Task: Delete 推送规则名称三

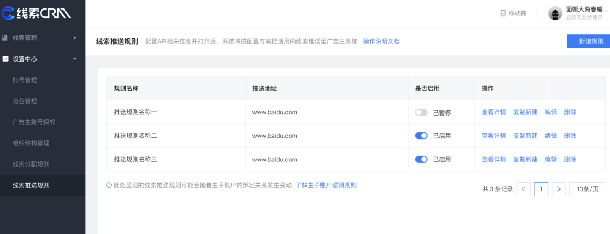Action: 570,159
